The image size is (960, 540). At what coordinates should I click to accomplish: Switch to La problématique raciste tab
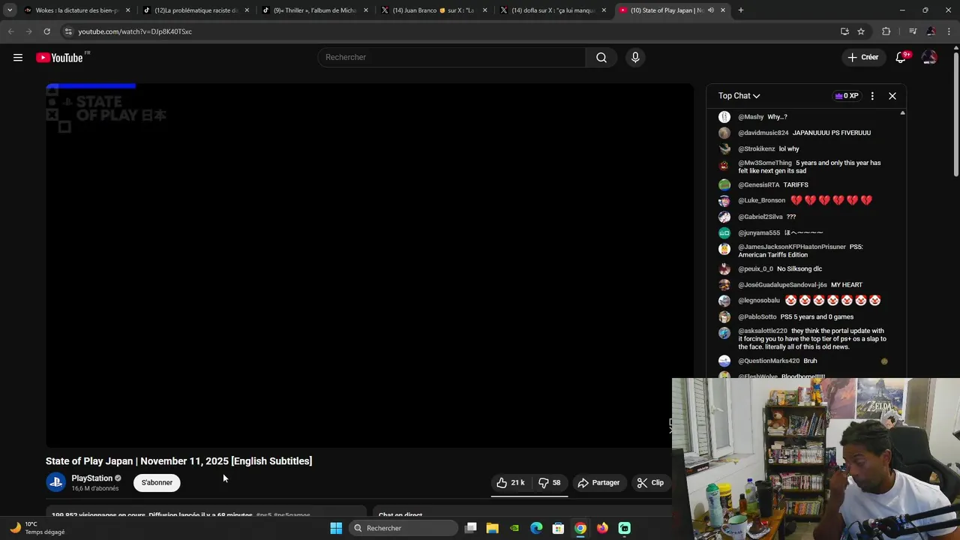[x=195, y=10]
